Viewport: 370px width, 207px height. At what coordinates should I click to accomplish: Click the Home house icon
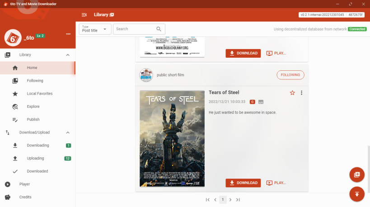point(15,68)
